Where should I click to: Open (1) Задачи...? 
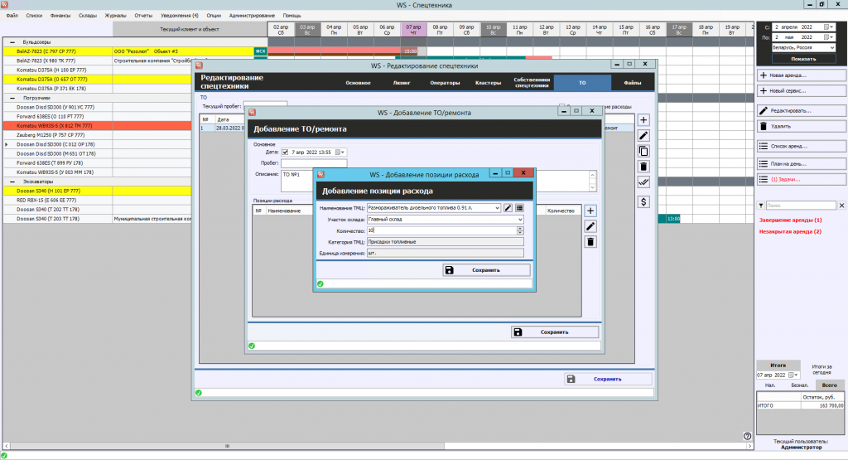pyautogui.click(x=802, y=179)
